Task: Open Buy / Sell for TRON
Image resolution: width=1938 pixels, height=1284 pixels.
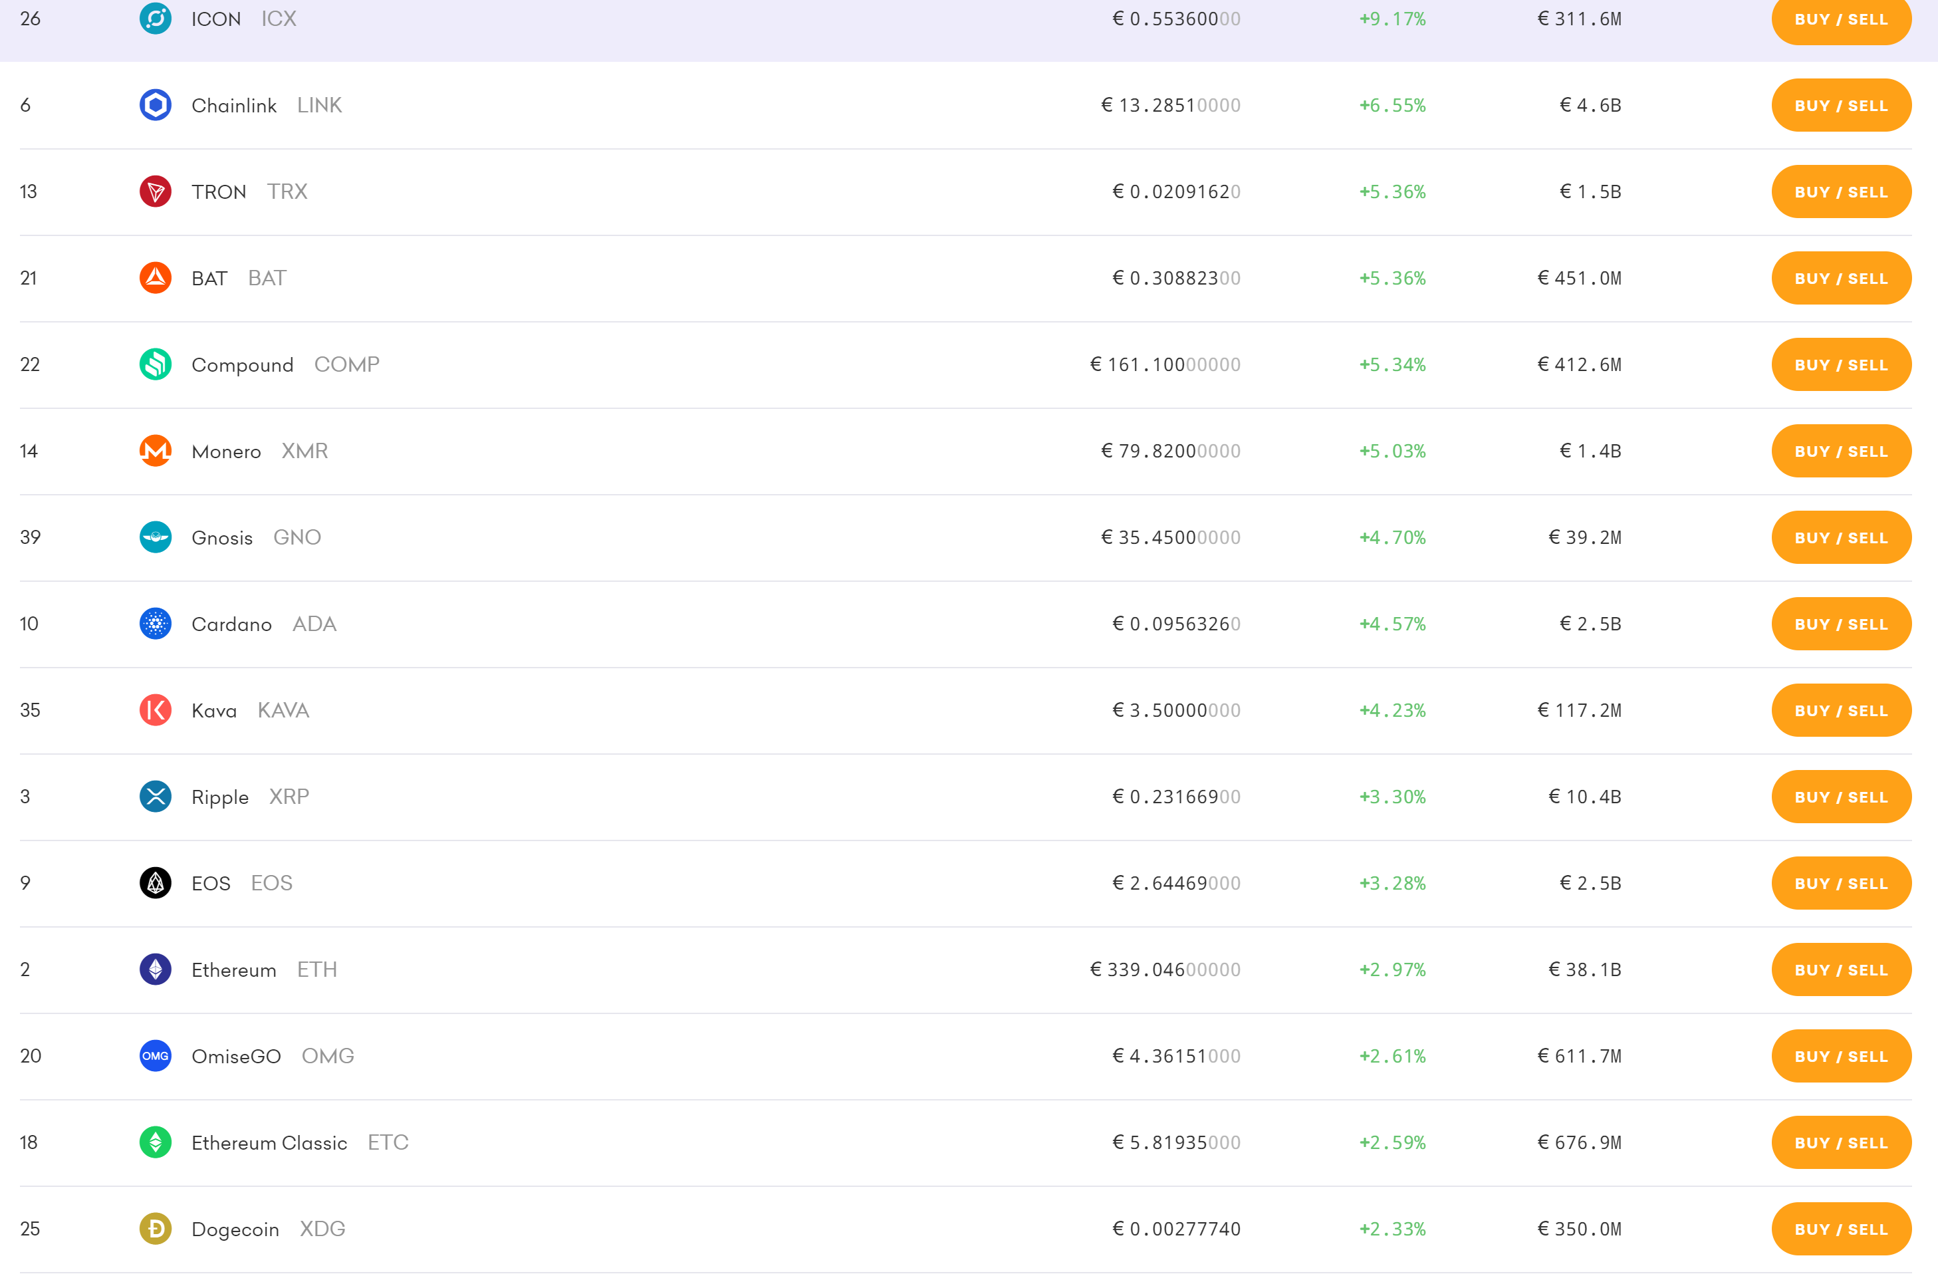Action: [x=1842, y=192]
